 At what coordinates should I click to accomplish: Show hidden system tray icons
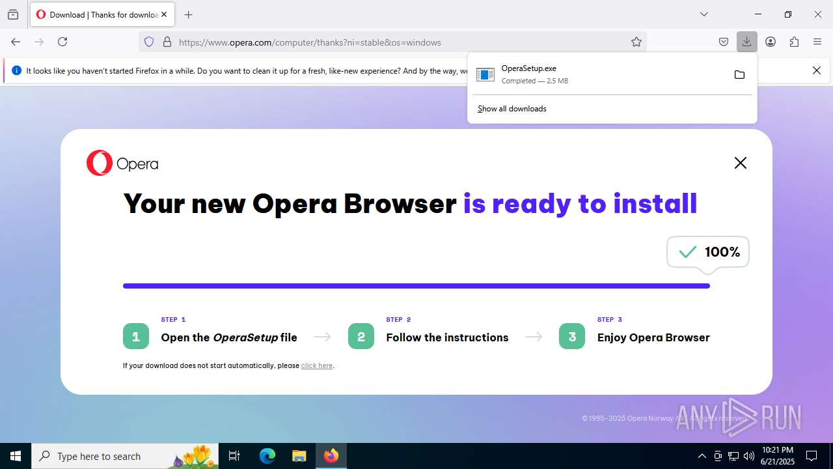coord(702,456)
